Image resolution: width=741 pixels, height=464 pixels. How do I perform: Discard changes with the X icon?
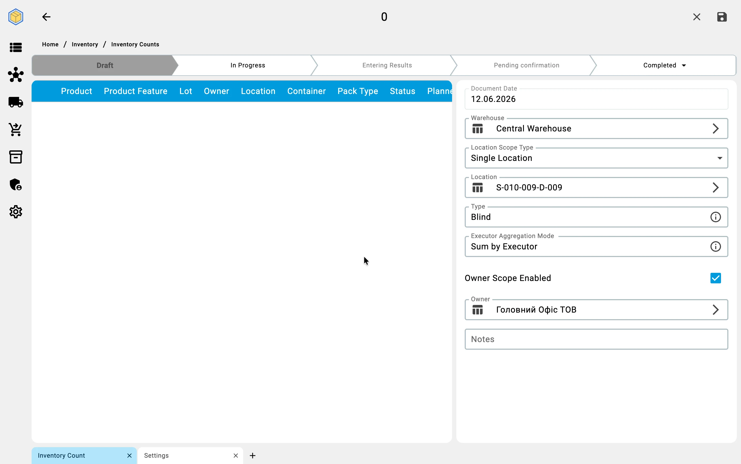(697, 17)
